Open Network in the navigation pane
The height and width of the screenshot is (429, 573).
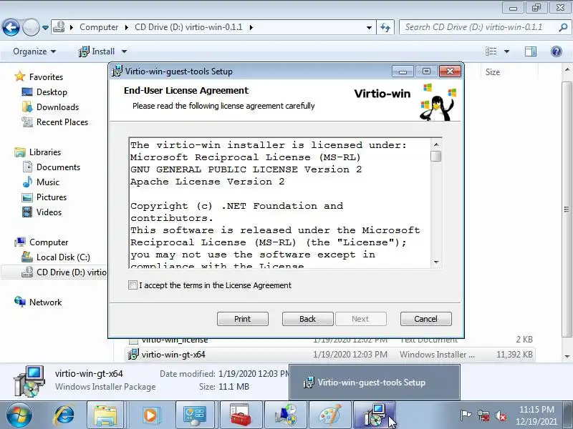tap(45, 302)
